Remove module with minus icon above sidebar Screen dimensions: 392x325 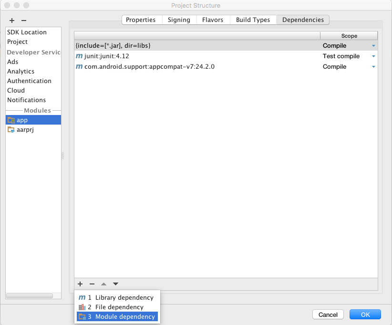click(24, 21)
